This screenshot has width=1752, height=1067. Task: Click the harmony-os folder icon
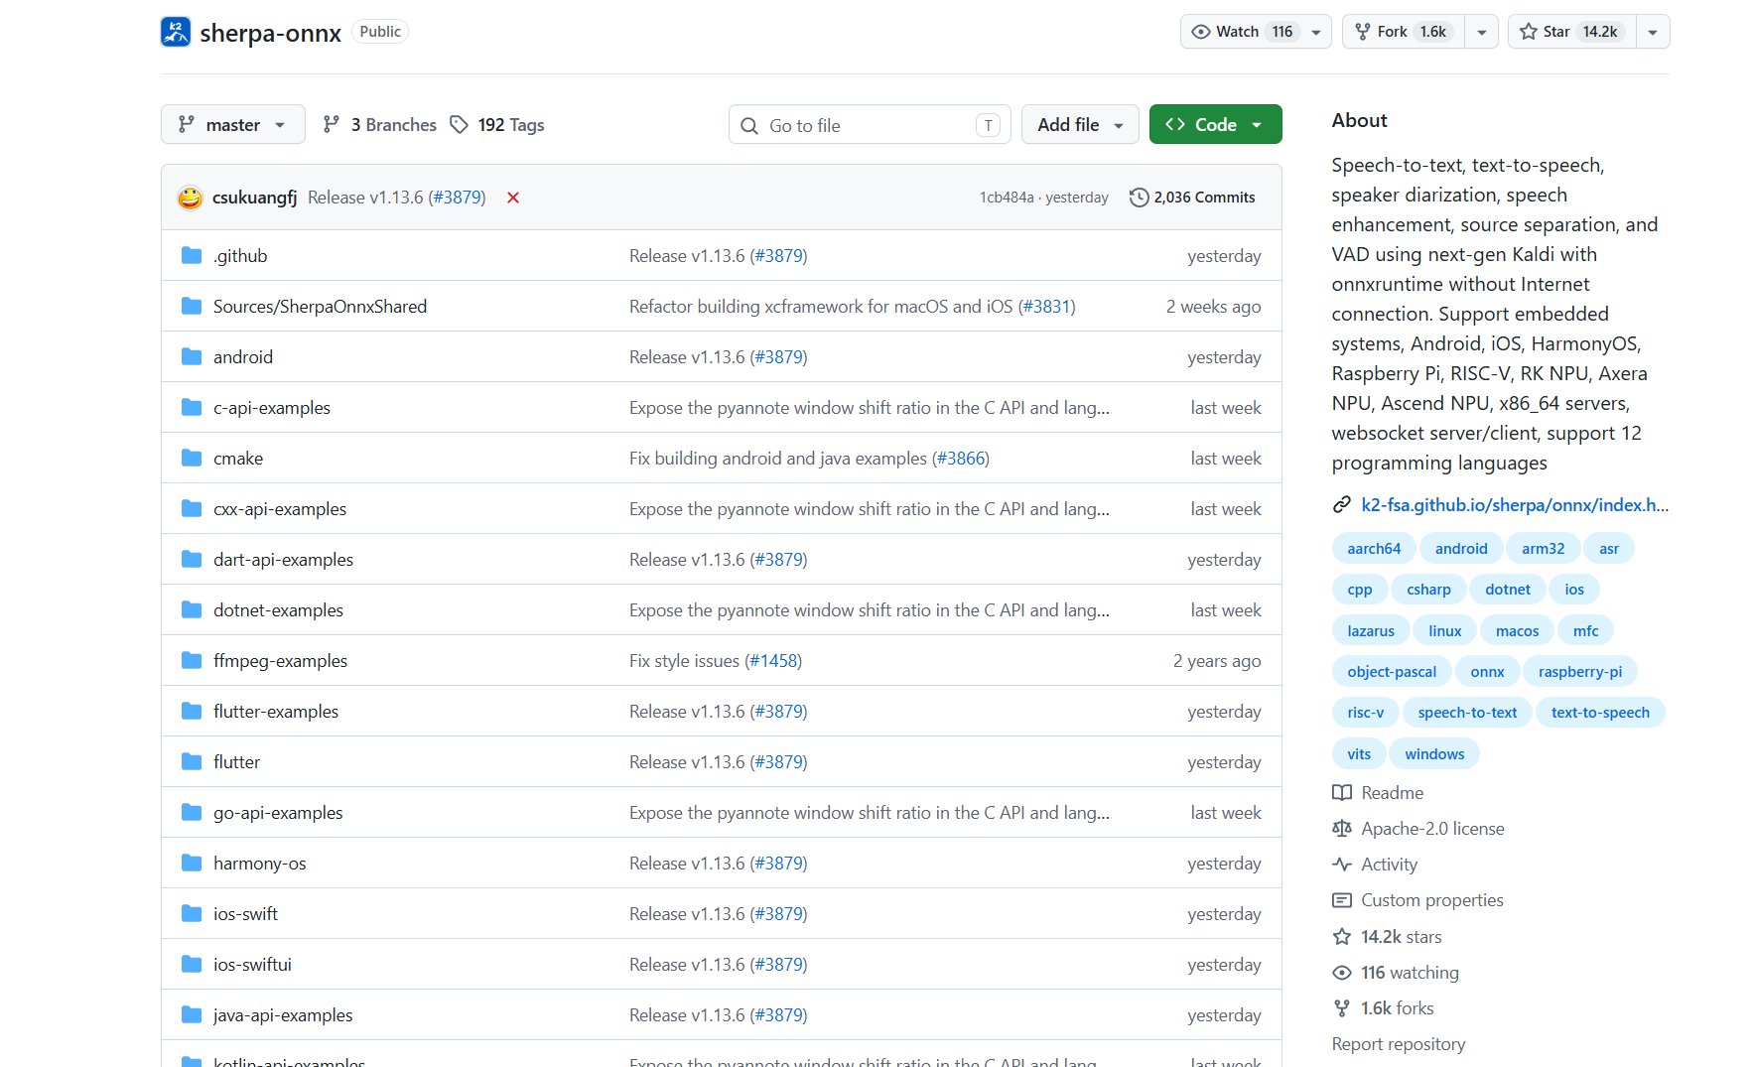(x=192, y=864)
